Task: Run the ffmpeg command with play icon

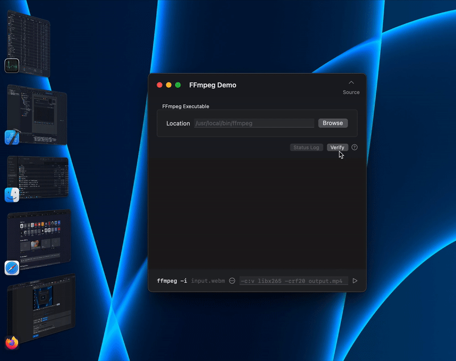Action: (355, 281)
